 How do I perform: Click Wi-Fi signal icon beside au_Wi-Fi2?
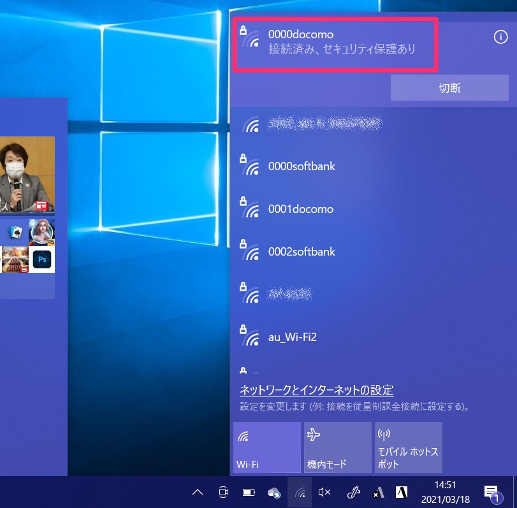click(x=251, y=338)
